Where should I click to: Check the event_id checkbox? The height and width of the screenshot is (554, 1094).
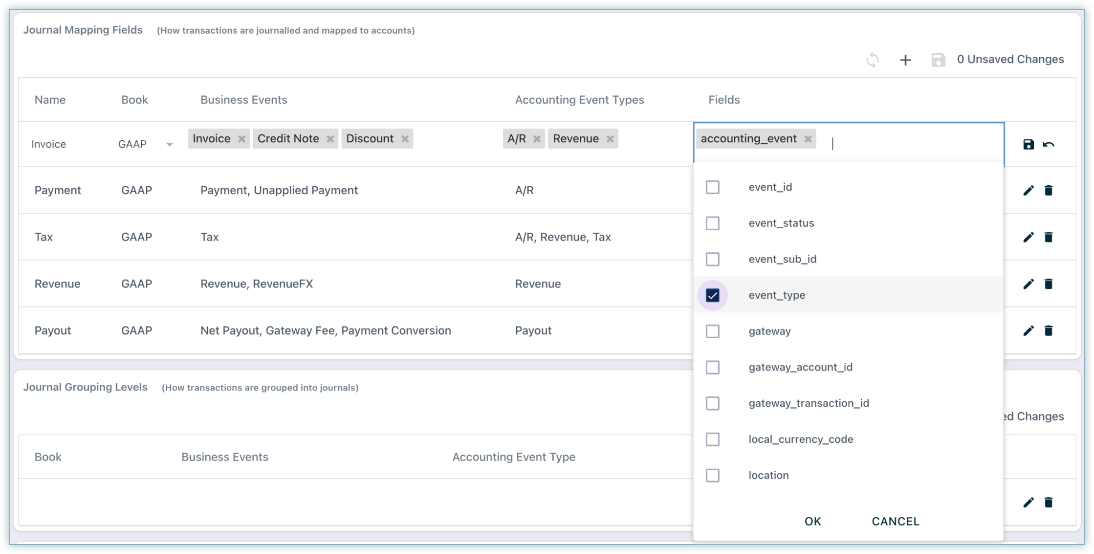[x=712, y=187]
